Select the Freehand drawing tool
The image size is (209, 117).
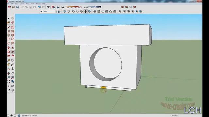pos(13,27)
